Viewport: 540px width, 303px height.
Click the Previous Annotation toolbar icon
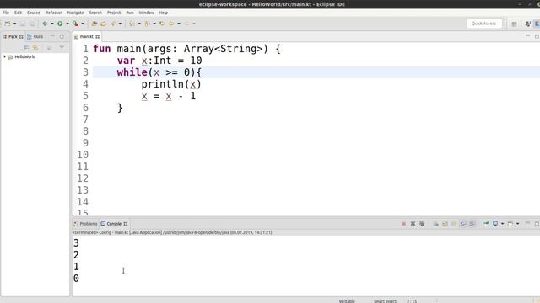pyautogui.click(x=147, y=24)
